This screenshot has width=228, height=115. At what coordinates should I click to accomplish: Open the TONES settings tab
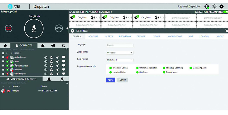click(x=157, y=37)
